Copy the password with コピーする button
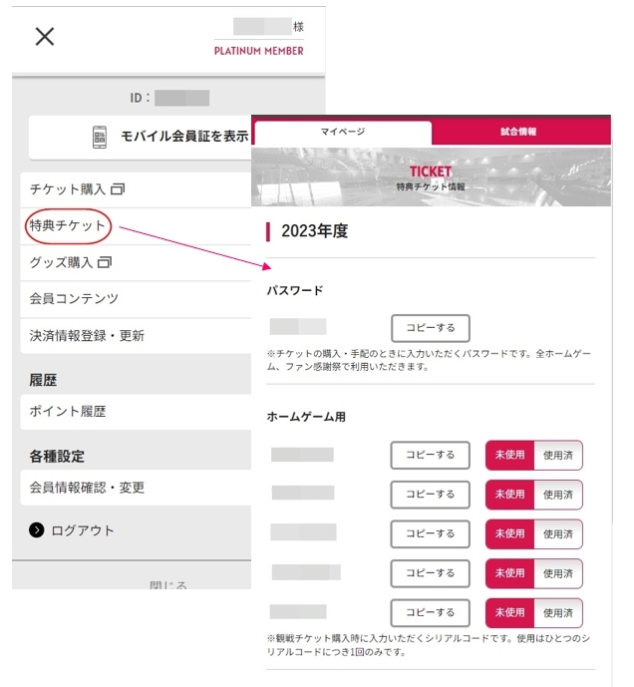The image size is (634, 687). click(x=430, y=328)
